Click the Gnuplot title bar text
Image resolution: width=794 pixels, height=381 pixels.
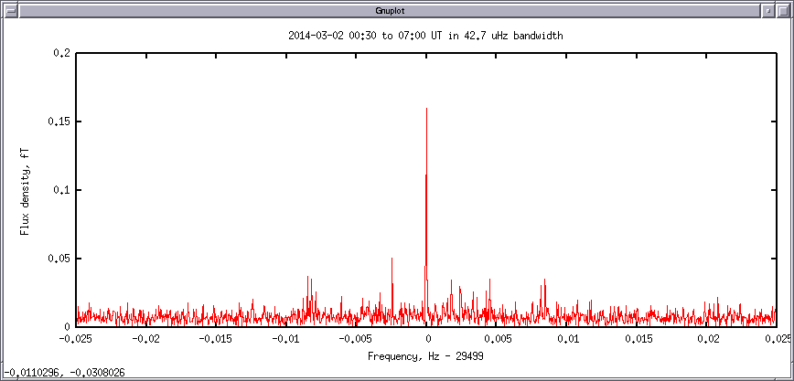396,9
